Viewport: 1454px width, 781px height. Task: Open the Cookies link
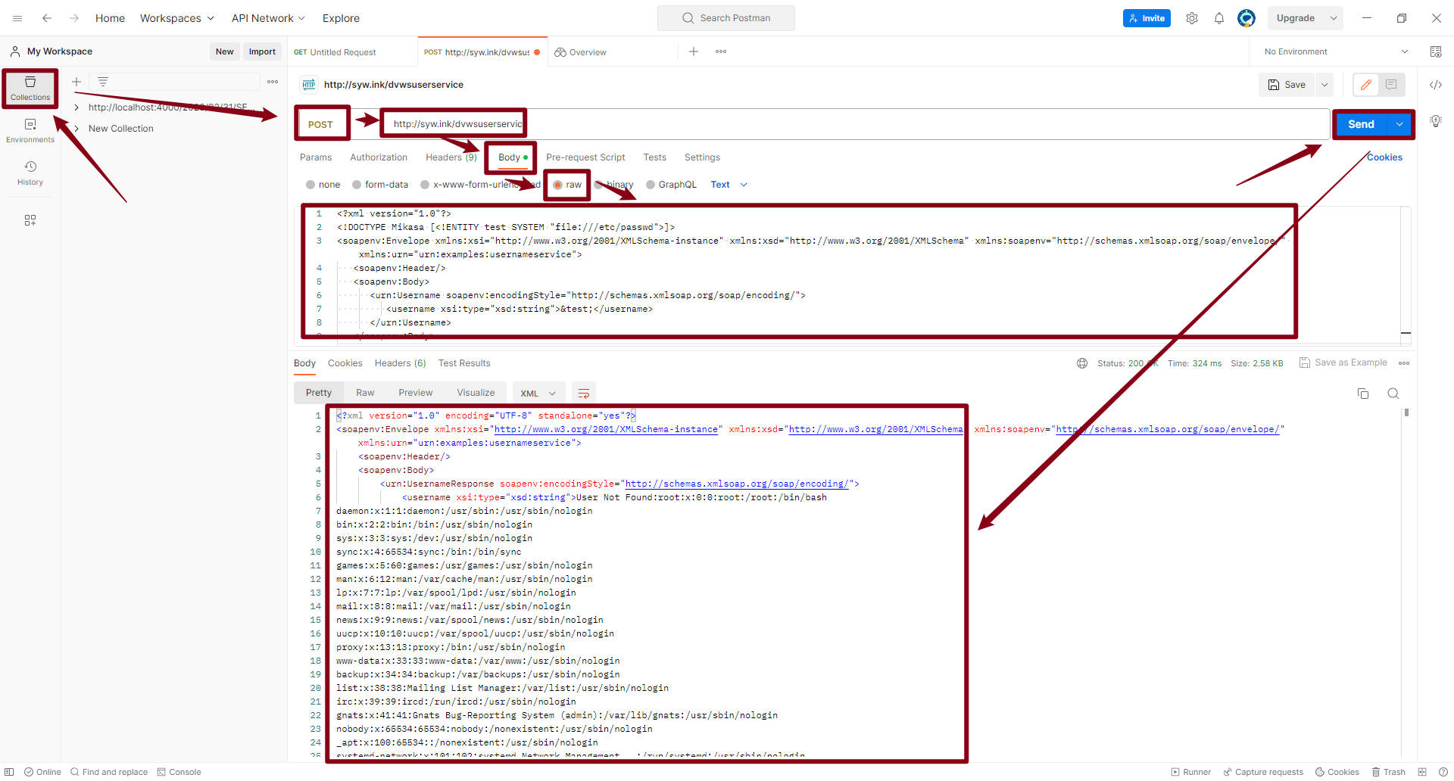pos(1384,157)
